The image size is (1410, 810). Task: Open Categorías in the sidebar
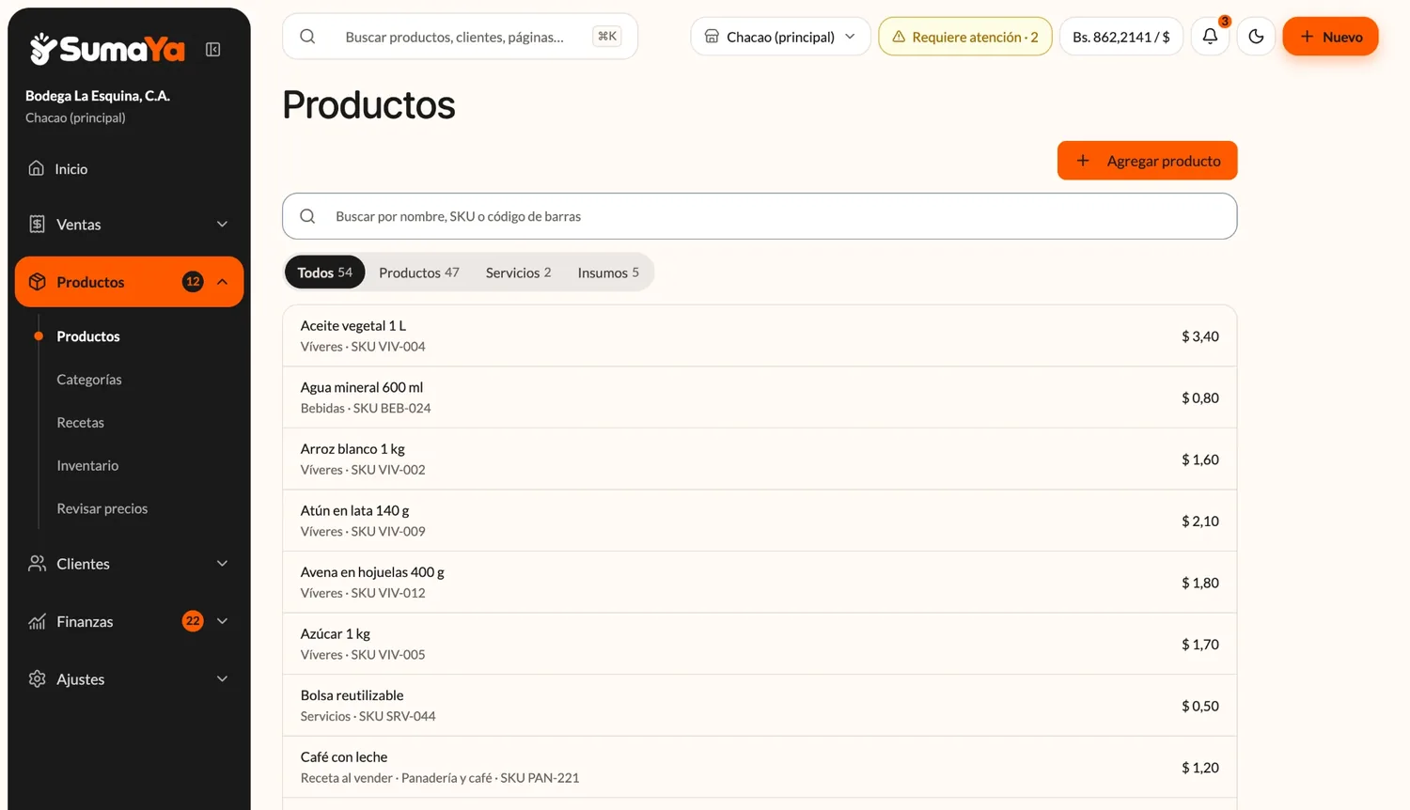[89, 380]
